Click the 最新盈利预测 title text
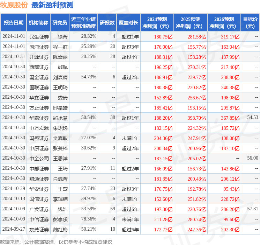Viewport: 260px width, 245px height. coord(52,5)
